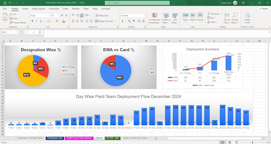Click the Save icon in title bar
The height and width of the screenshot is (144, 271).
5,3
